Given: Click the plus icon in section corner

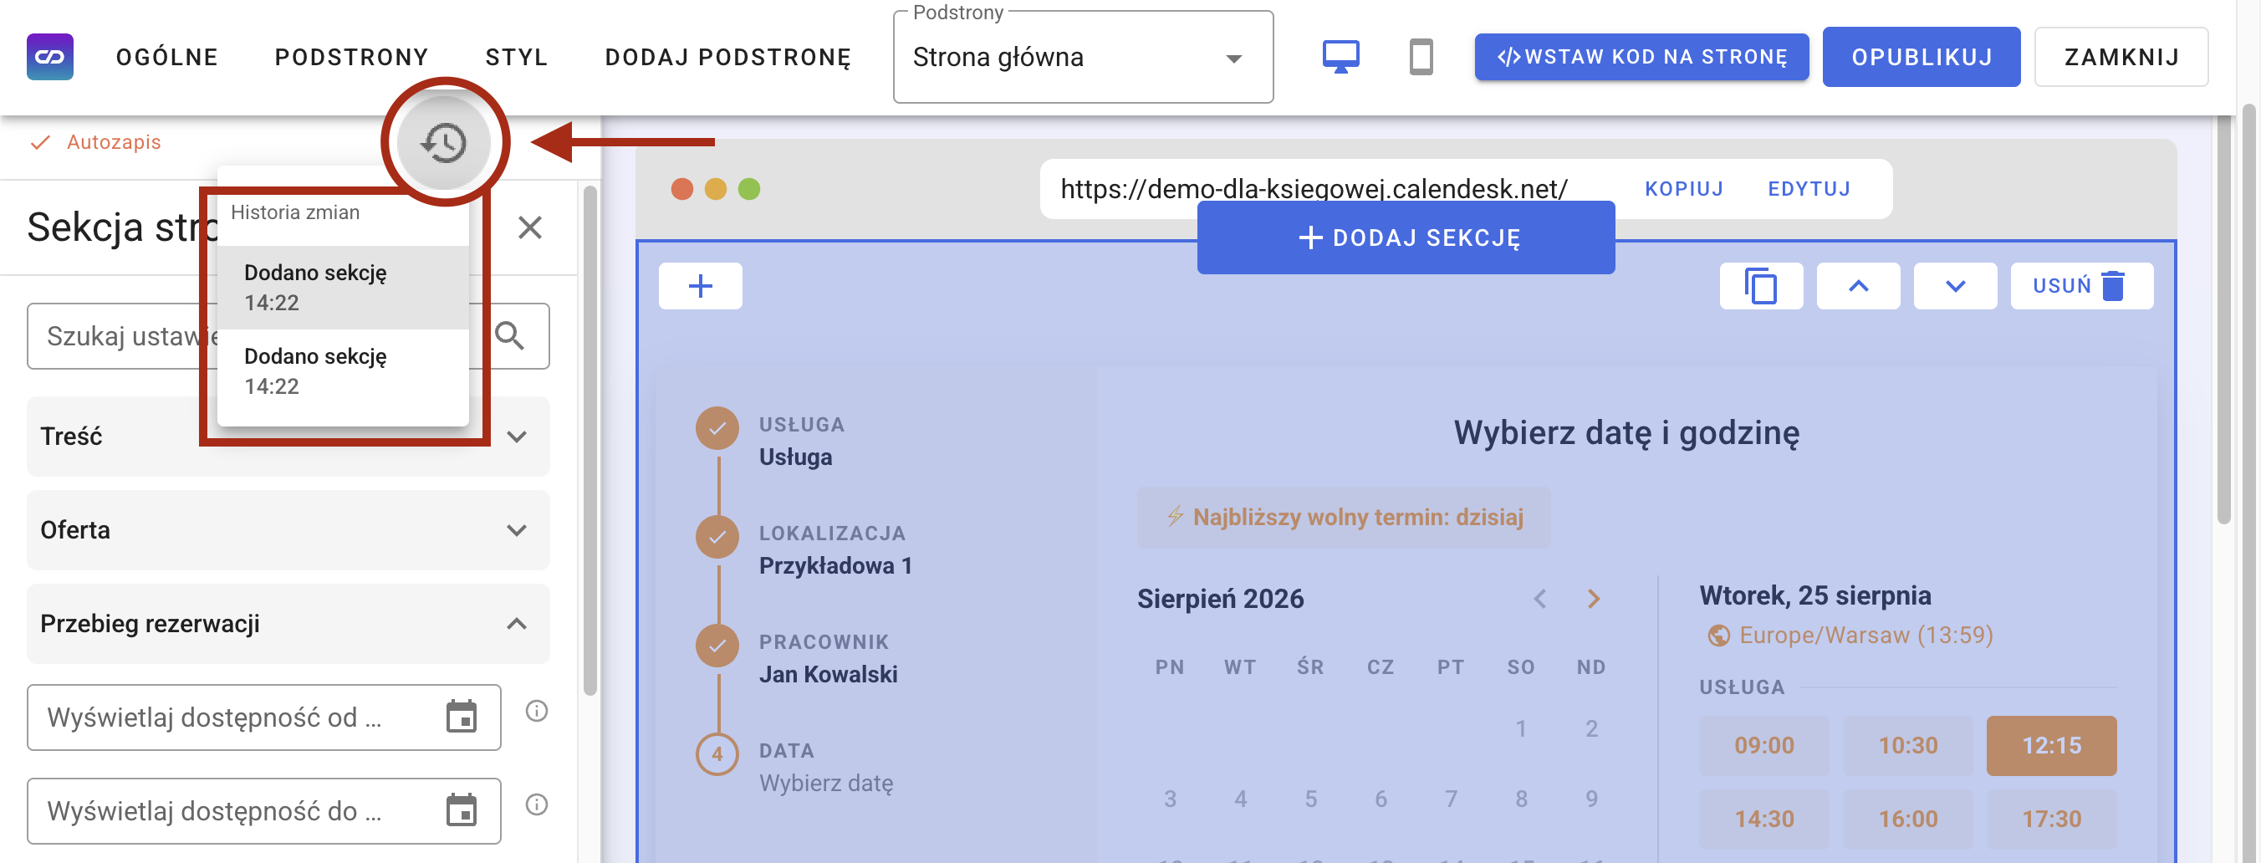Looking at the screenshot, I should click(701, 286).
